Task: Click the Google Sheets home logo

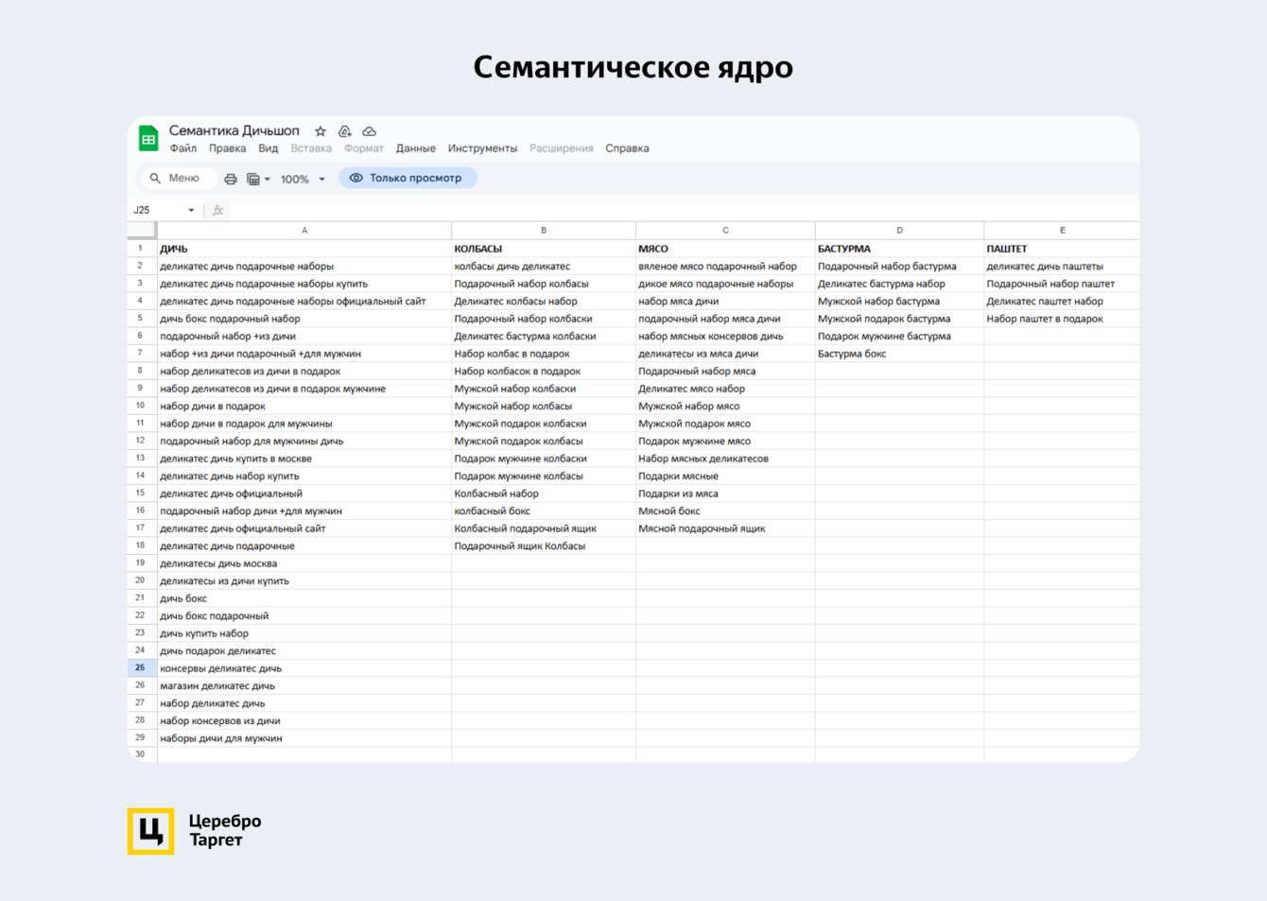Action: [148, 139]
